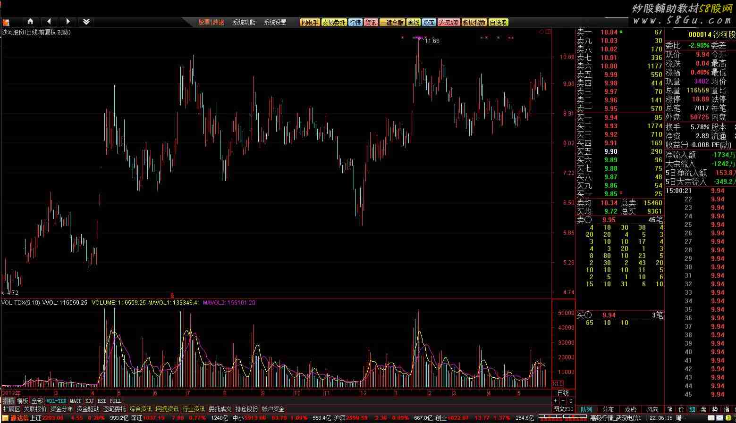Viewport: 736px width, 423px height.
Task: Select the 队列 queue tab
Action: click(x=586, y=409)
